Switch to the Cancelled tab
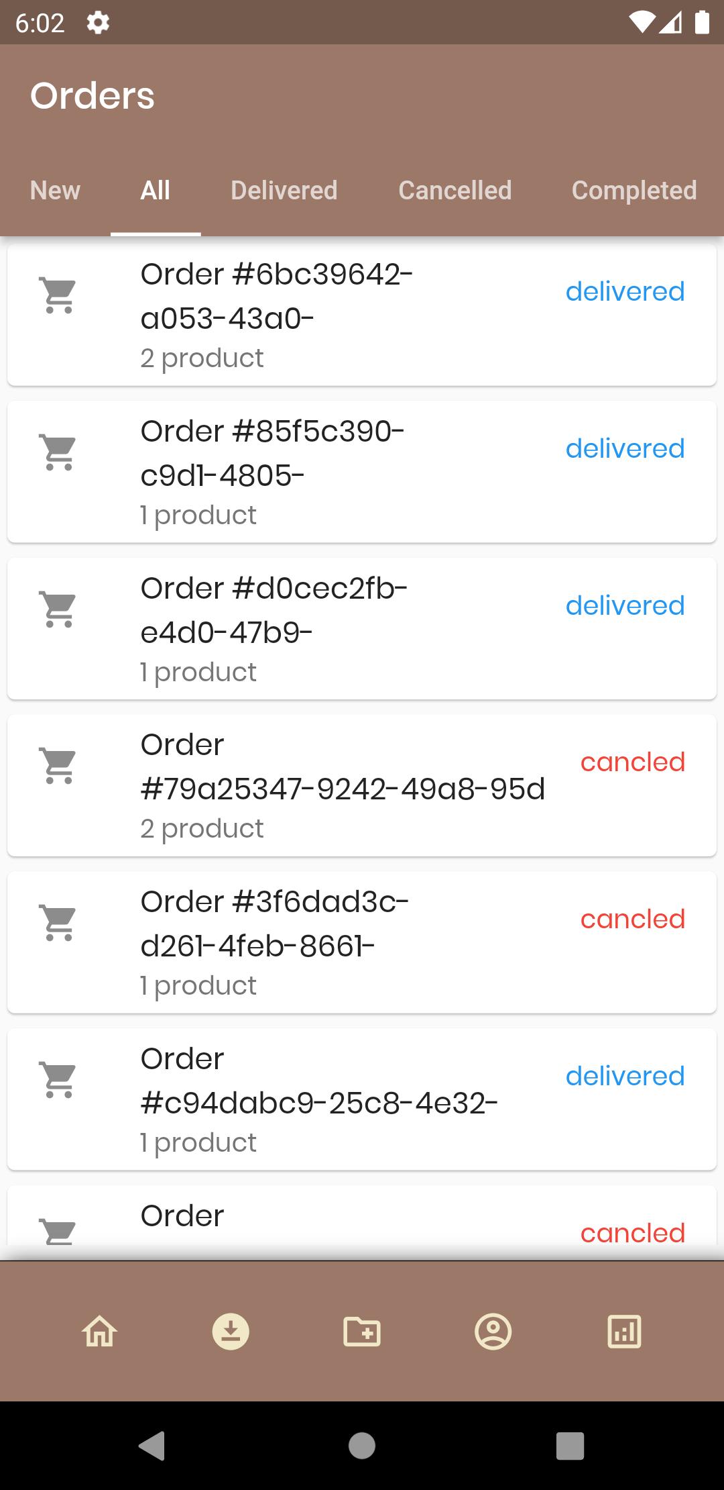 [455, 191]
